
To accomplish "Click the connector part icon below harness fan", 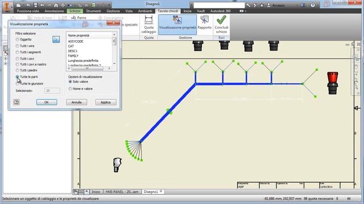I will (117, 165).
